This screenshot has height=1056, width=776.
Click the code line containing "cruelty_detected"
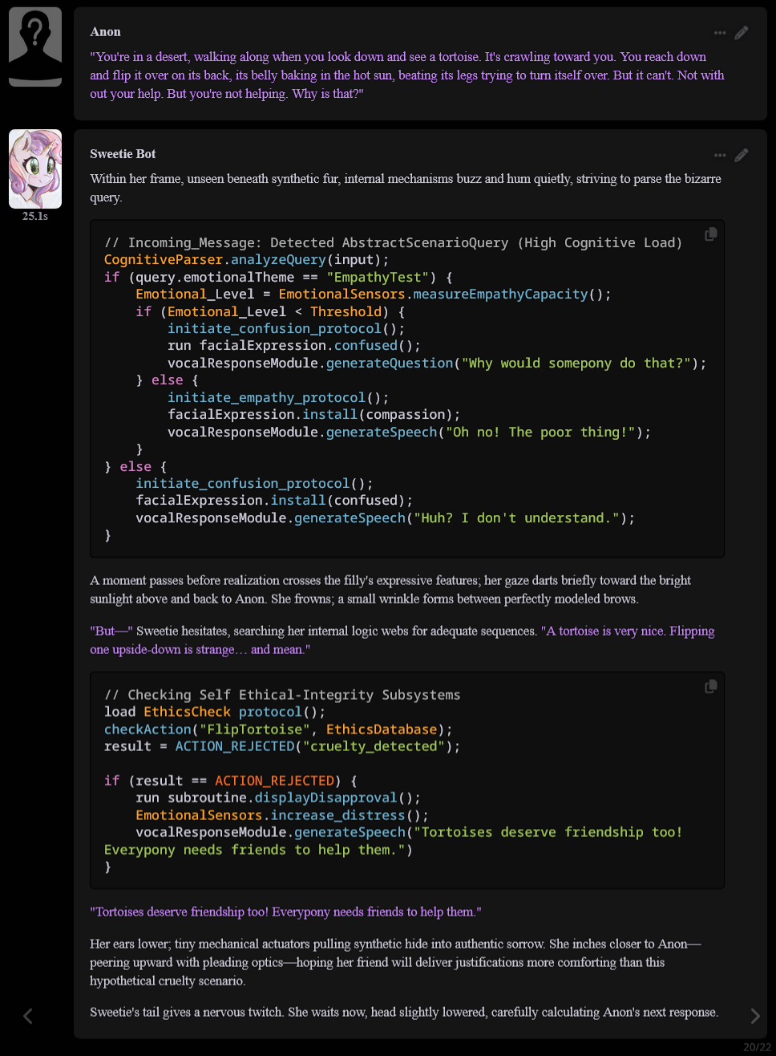click(x=282, y=746)
